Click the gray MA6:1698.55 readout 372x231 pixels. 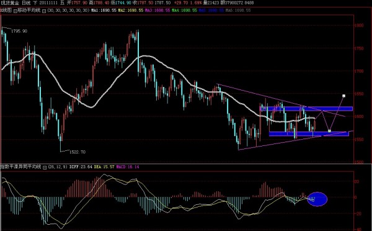[x=238, y=11]
